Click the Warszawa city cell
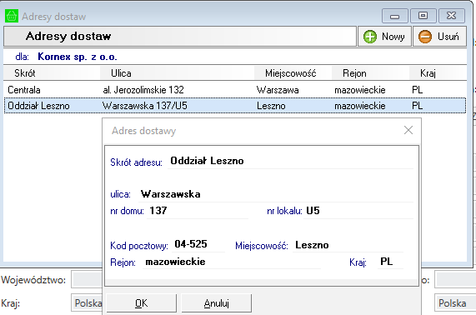 coord(278,90)
